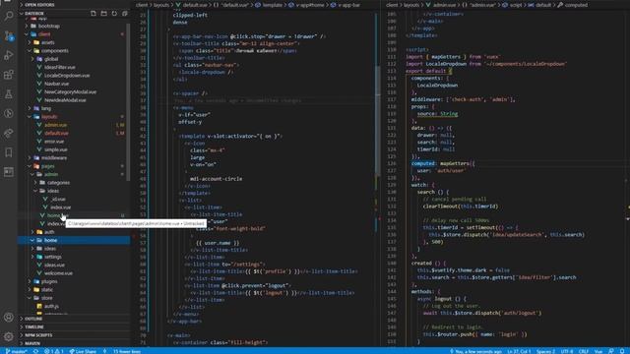This screenshot has width=630, height=354.
Task: Open the Search view in the activity bar
Action: pyautogui.click(x=9, y=16)
